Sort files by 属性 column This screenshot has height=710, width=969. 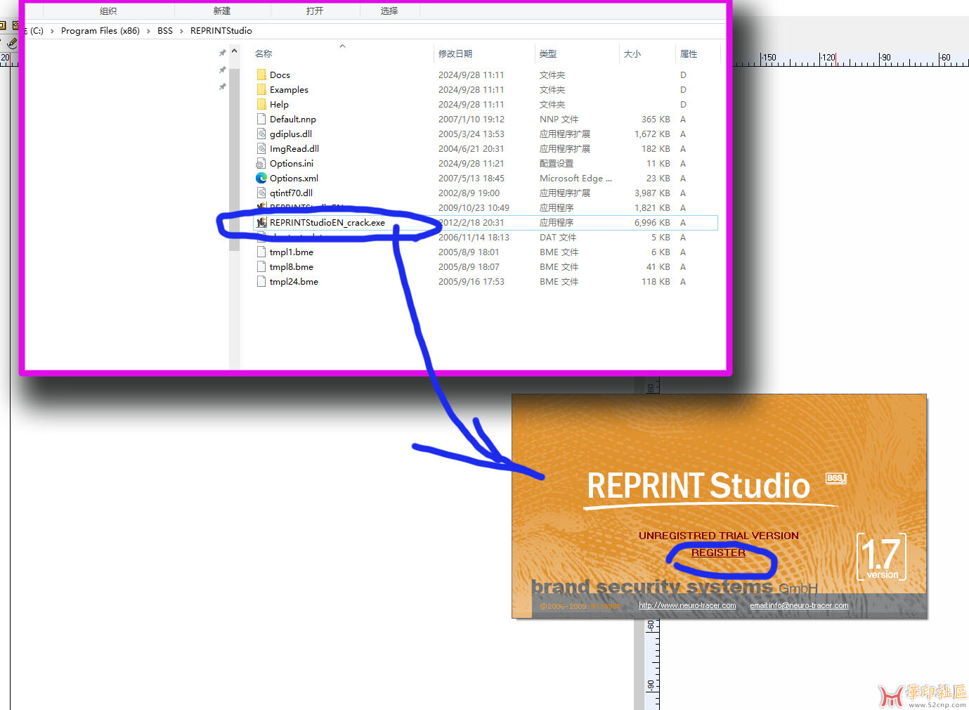coord(689,53)
